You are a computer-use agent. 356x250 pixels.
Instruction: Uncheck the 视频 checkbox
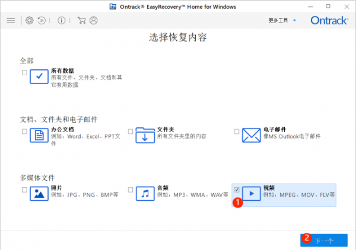coord(236,190)
